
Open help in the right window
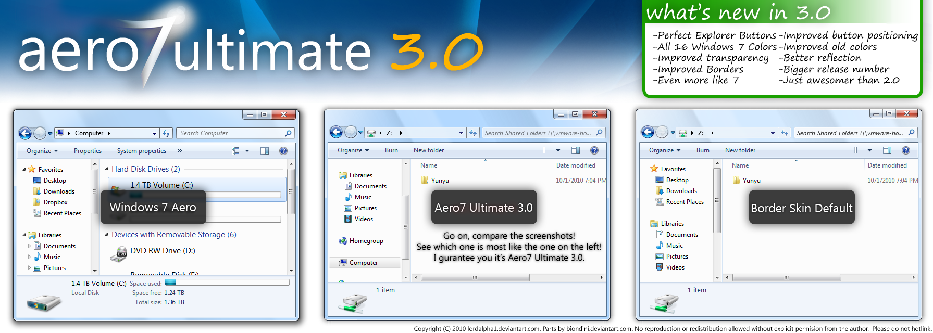tap(906, 150)
